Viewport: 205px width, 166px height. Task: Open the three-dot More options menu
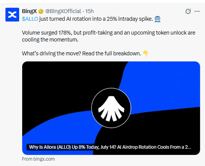pos(197,11)
